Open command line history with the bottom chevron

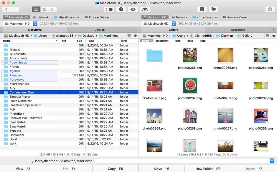(x=272, y=161)
